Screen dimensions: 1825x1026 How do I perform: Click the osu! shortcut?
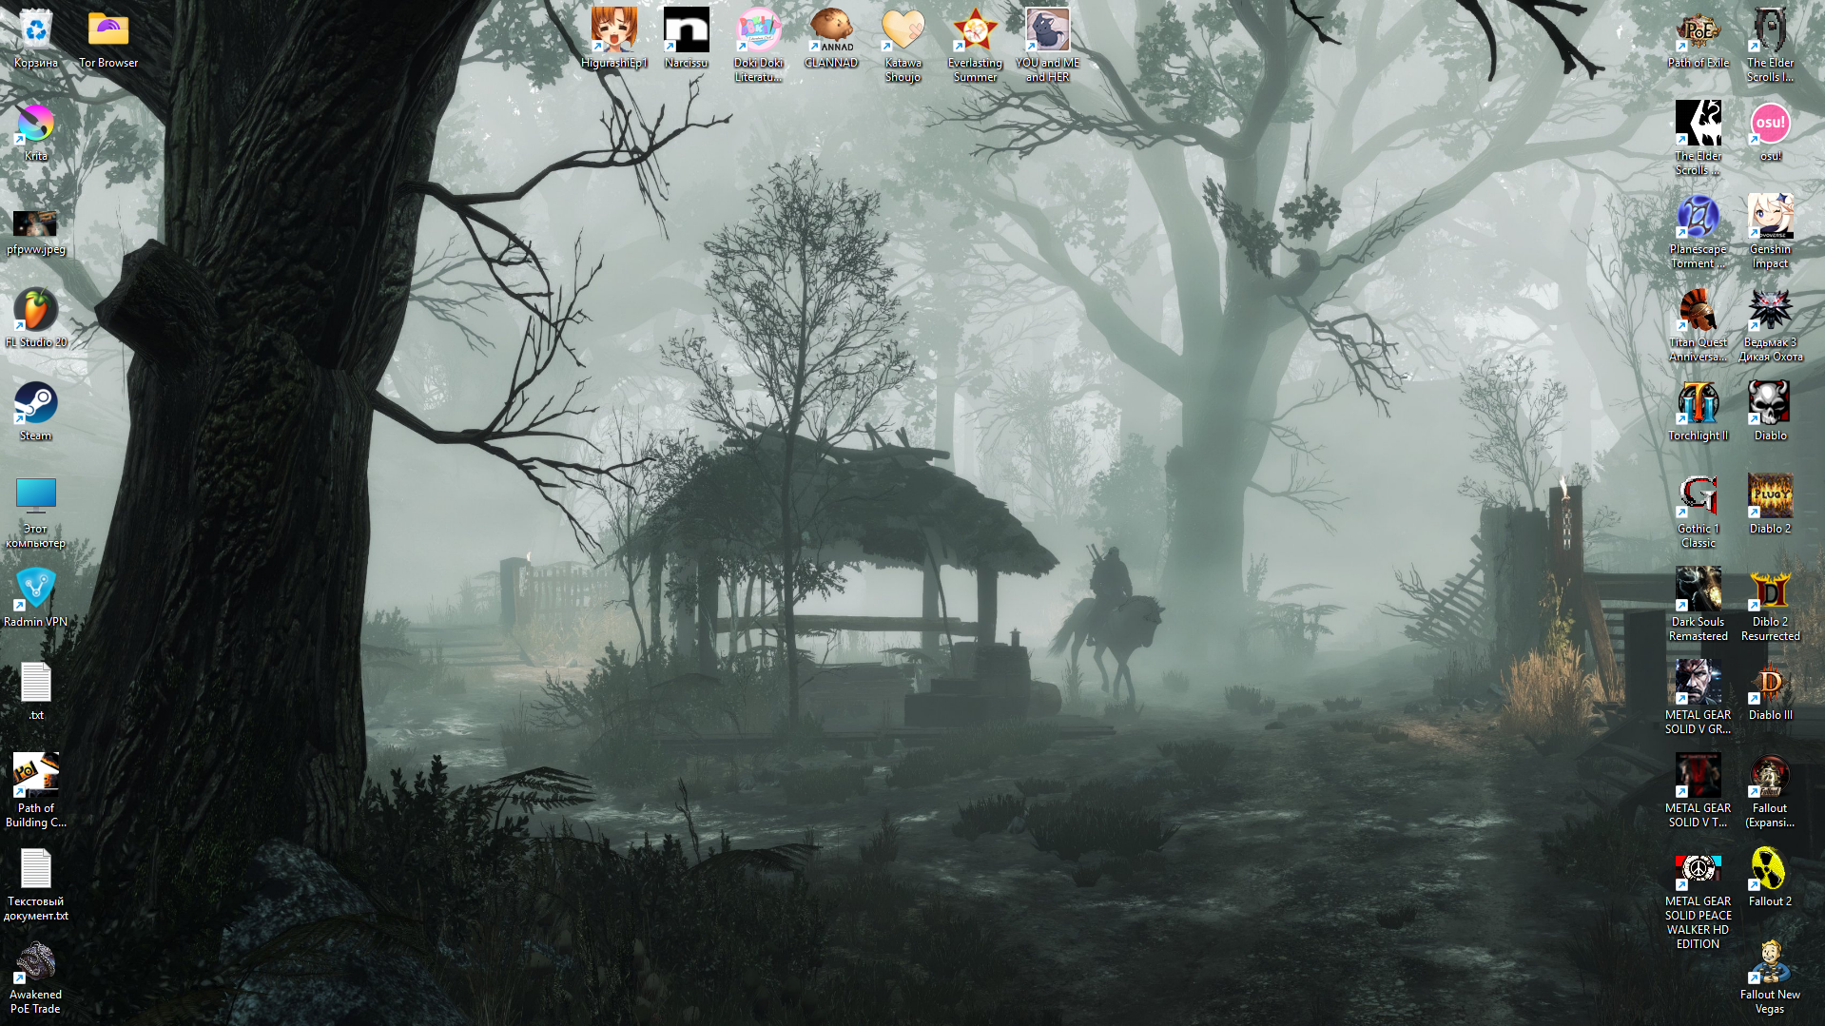(x=1770, y=132)
